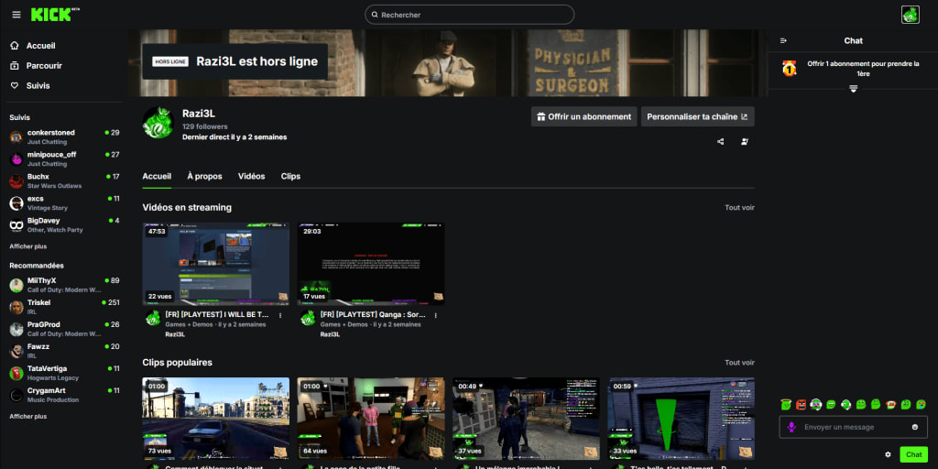Switch to the Accueil channel tab
This screenshot has height=469, width=938.
tap(157, 177)
